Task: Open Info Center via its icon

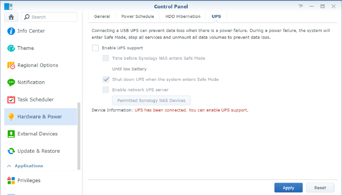Action: point(11,31)
